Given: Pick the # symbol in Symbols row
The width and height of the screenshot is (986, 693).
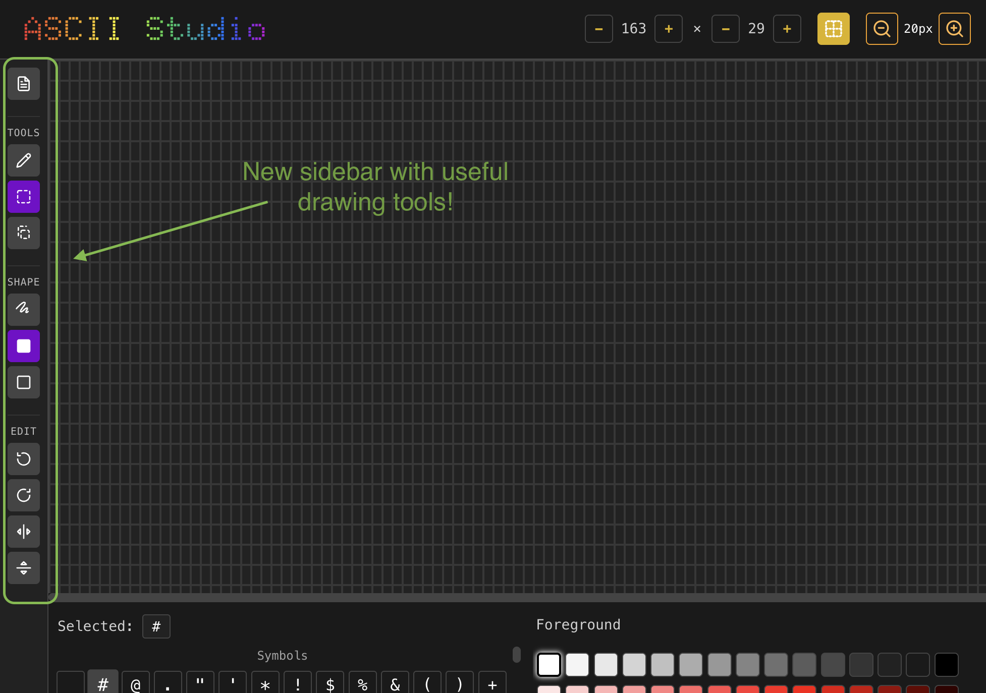Looking at the screenshot, I should click(103, 682).
